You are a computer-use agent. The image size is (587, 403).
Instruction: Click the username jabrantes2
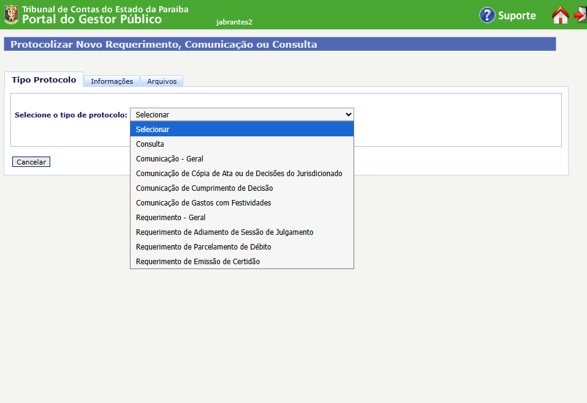pos(234,22)
